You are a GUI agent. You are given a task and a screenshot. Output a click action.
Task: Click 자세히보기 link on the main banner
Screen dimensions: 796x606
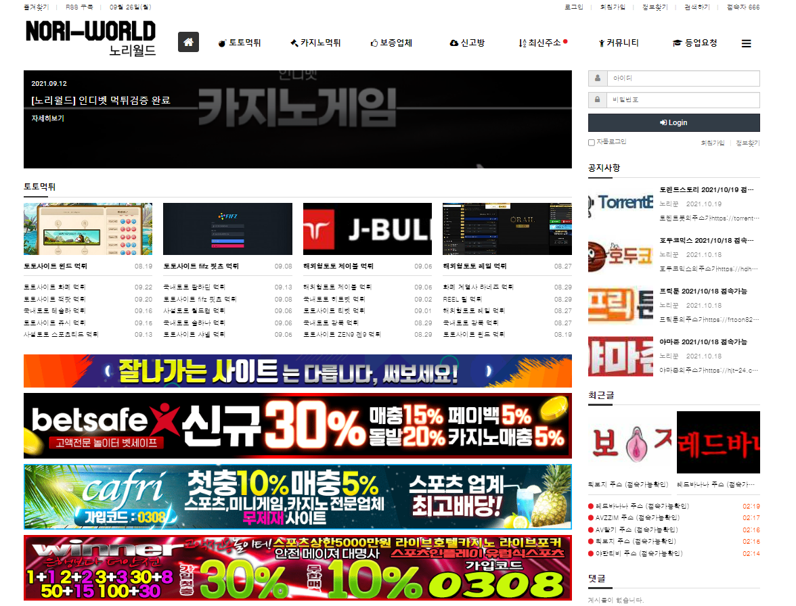click(x=47, y=118)
